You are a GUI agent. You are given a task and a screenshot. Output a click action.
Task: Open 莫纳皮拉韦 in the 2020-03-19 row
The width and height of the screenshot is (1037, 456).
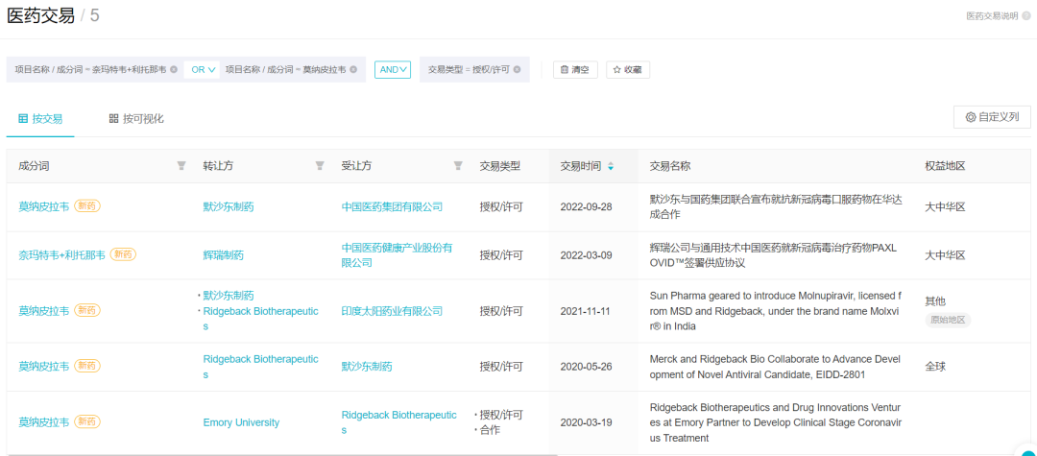pyautogui.click(x=43, y=421)
